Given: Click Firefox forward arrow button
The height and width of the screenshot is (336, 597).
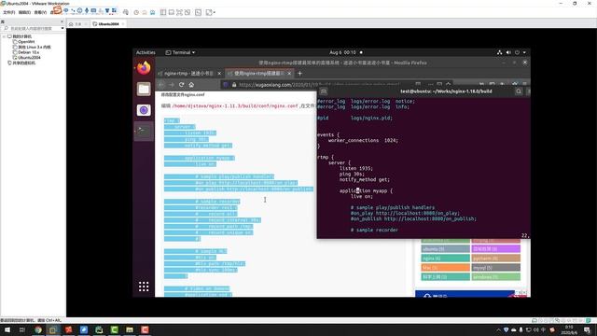Looking at the screenshot, I should click(x=172, y=85).
